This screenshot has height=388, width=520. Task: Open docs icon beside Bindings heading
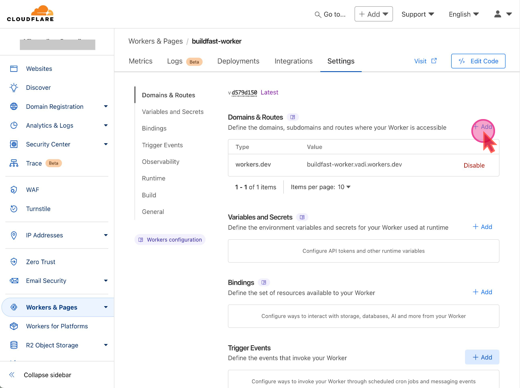[264, 282]
